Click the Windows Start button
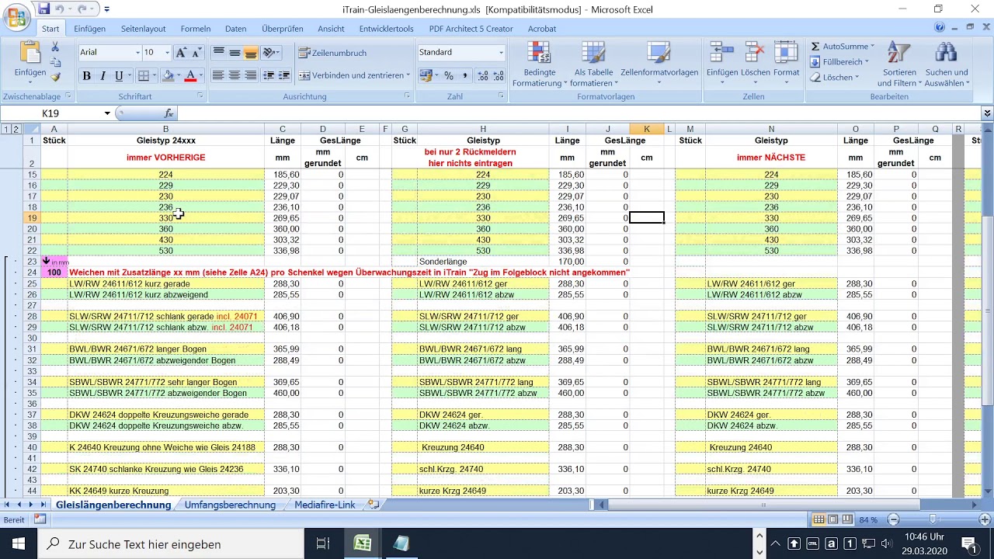994x559 pixels. tap(19, 543)
